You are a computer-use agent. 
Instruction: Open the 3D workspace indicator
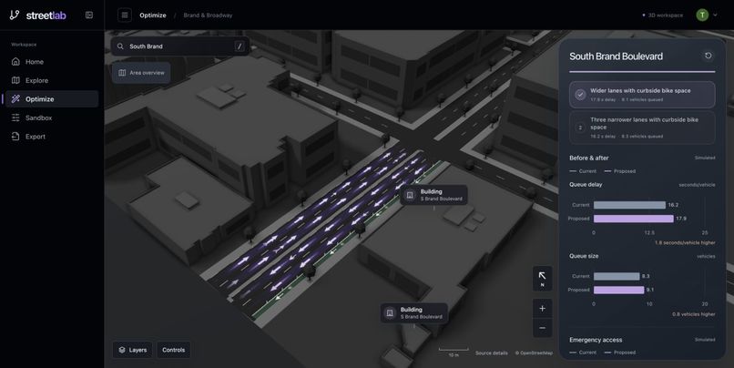pos(663,15)
